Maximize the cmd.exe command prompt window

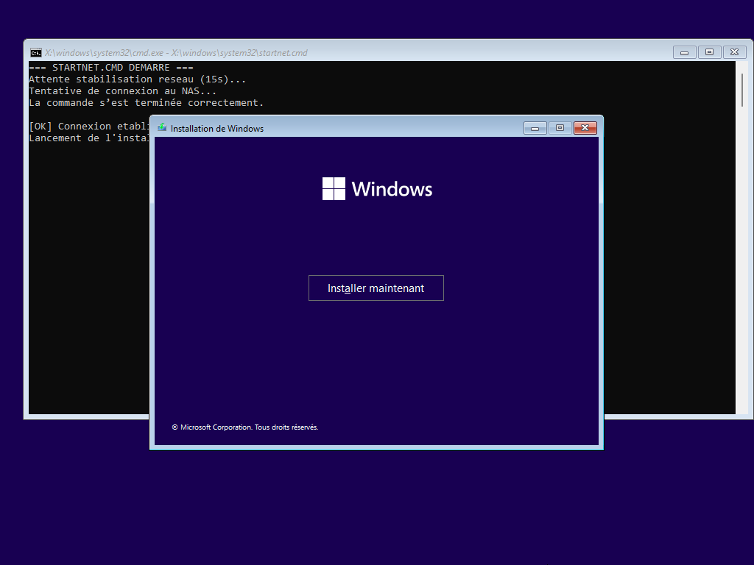coord(709,52)
